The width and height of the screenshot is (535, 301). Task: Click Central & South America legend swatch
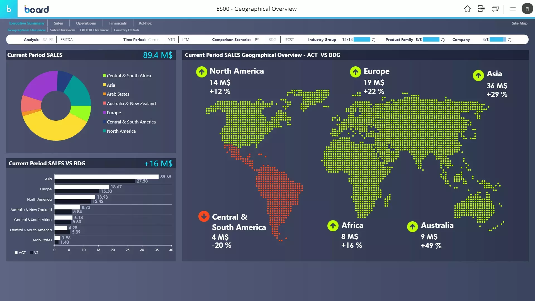pyautogui.click(x=104, y=122)
